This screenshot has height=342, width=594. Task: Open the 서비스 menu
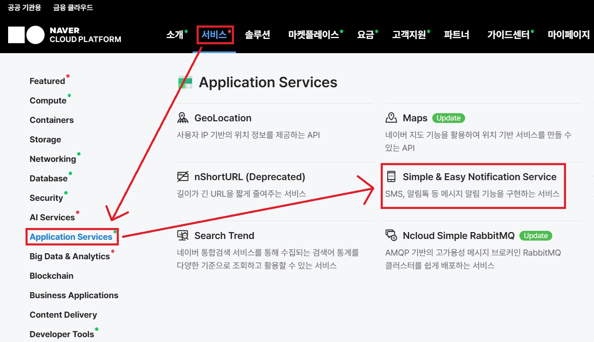pyautogui.click(x=214, y=35)
